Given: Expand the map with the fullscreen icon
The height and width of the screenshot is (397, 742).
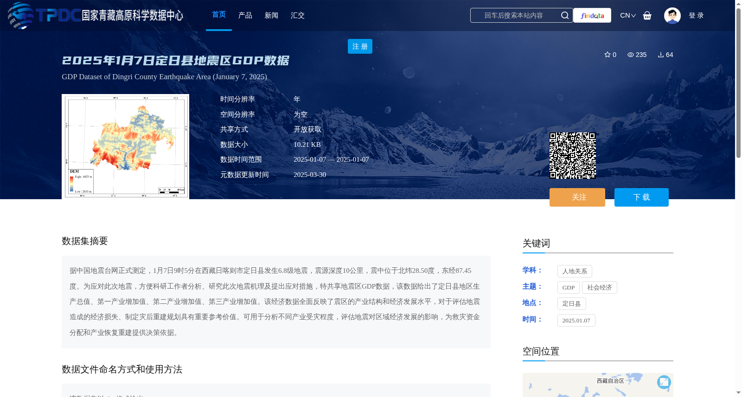Looking at the screenshot, I should point(664,382).
